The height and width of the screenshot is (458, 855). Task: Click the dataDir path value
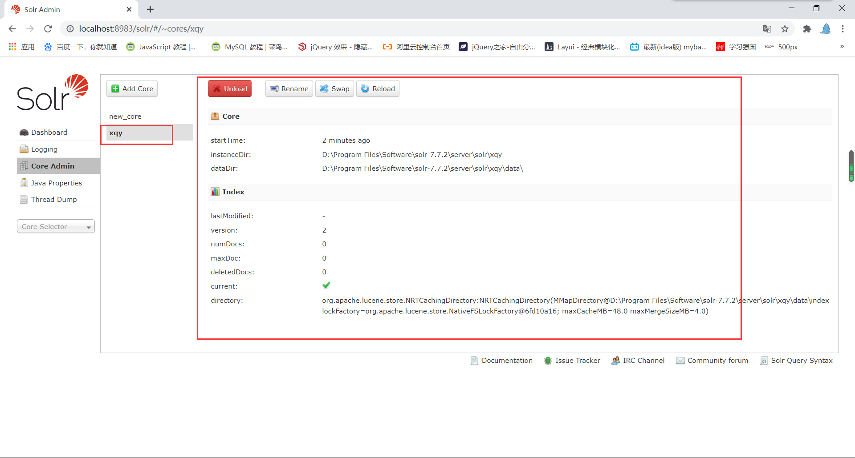[423, 169]
